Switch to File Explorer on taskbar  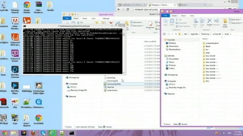(14, 133)
